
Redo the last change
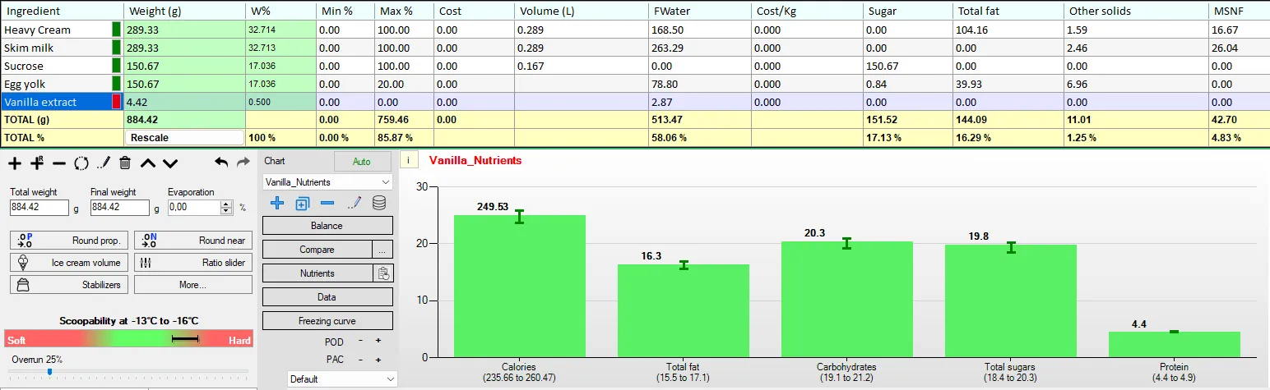pos(243,163)
